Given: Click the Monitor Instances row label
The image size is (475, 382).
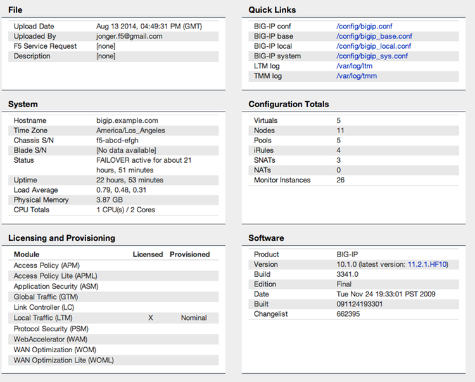Looking at the screenshot, I should [x=282, y=180].
